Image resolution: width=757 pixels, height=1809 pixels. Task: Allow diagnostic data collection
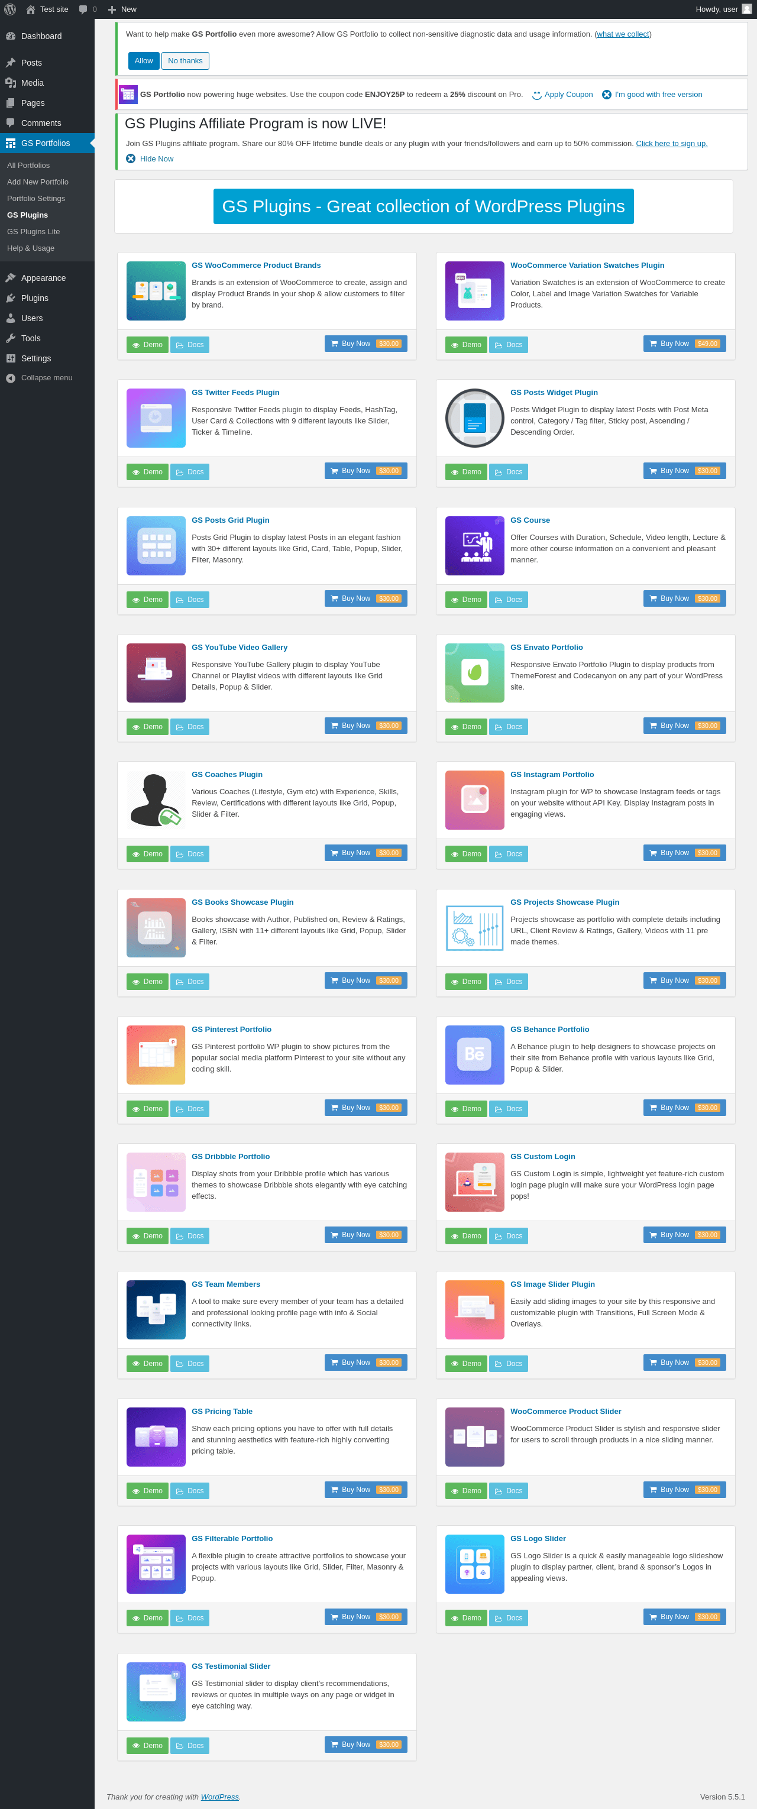[144, 61]
